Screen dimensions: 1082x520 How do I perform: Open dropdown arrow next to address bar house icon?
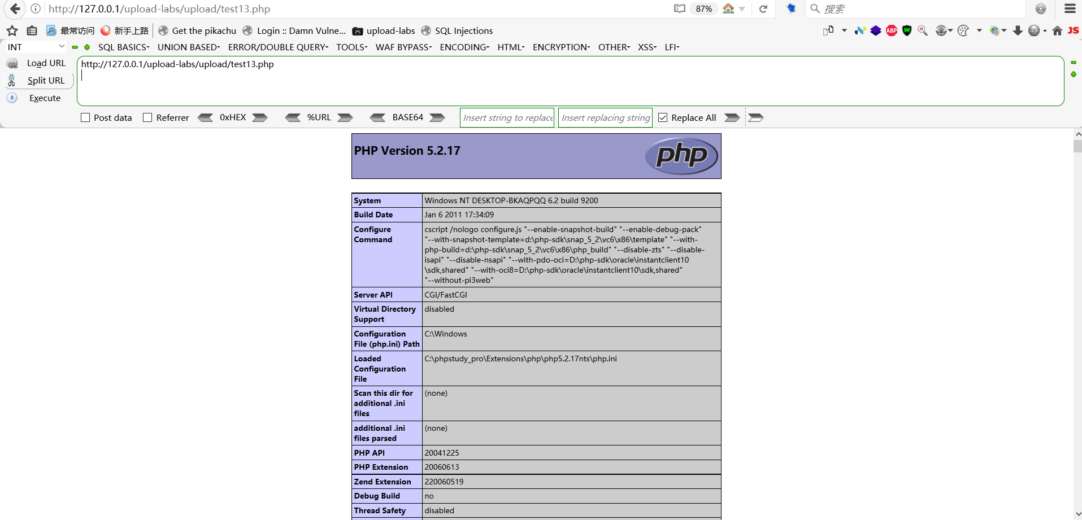pos(742,9)
